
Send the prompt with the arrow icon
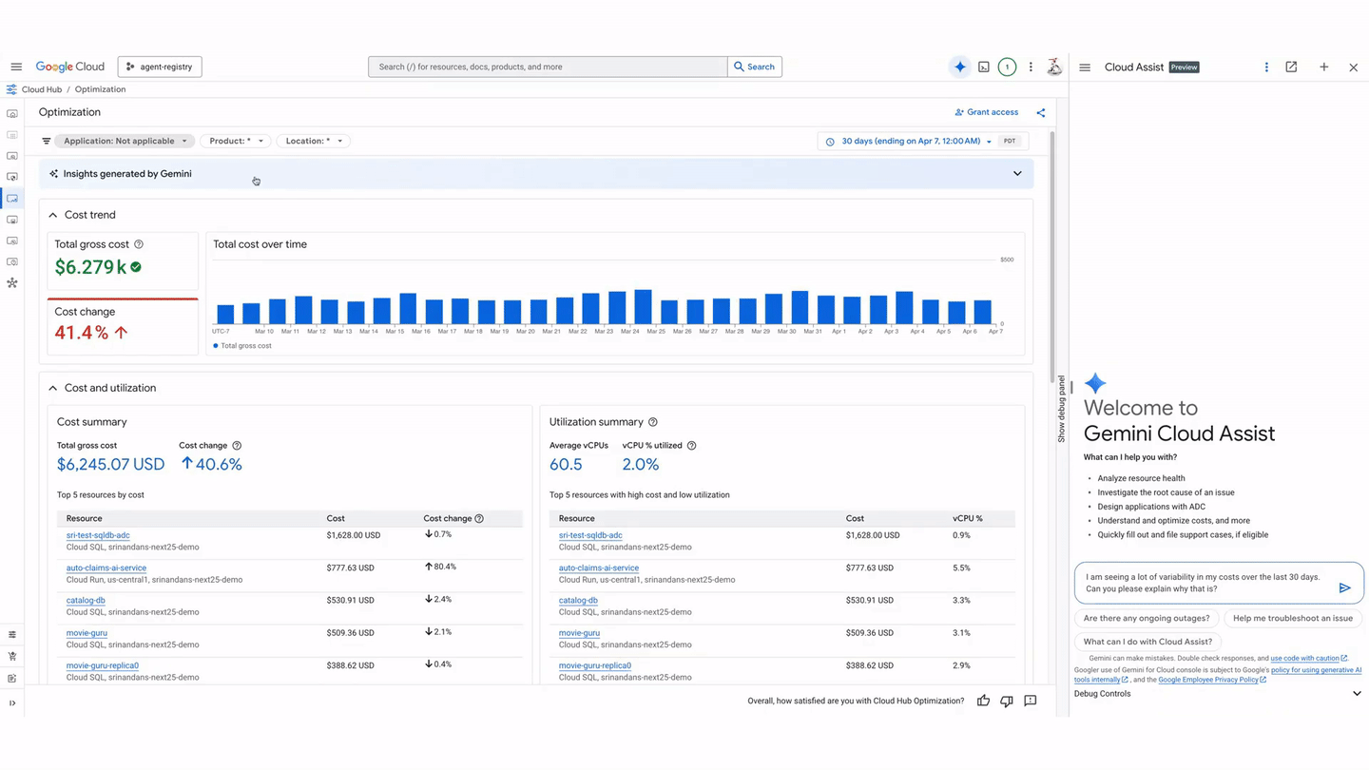tap(1345, 588)
